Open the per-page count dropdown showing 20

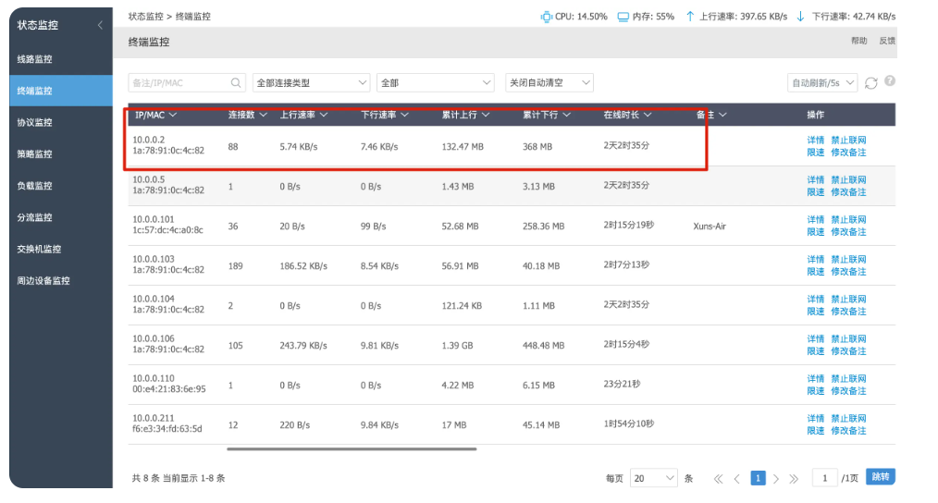coord(653,478)
